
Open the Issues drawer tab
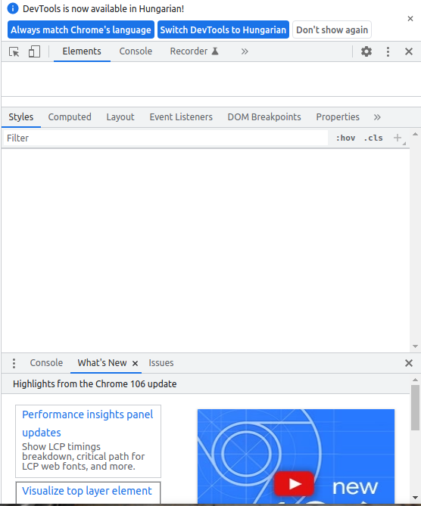pyautogui.click(x=161, y=363)
